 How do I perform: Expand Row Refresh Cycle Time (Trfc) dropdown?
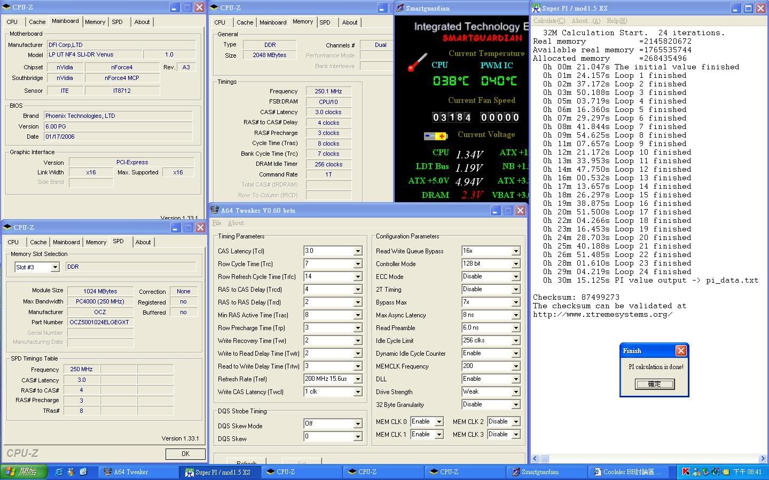[358, 277]
